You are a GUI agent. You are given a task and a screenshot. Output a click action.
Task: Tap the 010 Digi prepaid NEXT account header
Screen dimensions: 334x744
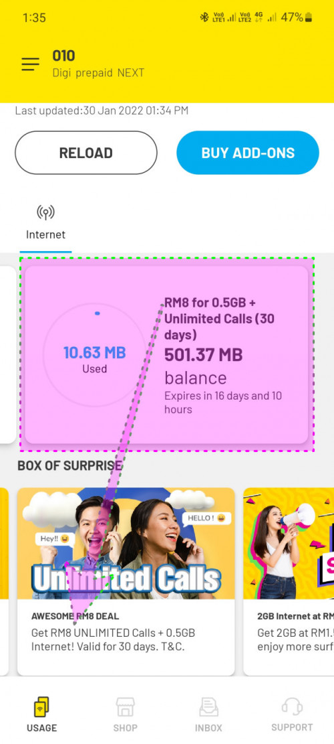tap(98, 64)
